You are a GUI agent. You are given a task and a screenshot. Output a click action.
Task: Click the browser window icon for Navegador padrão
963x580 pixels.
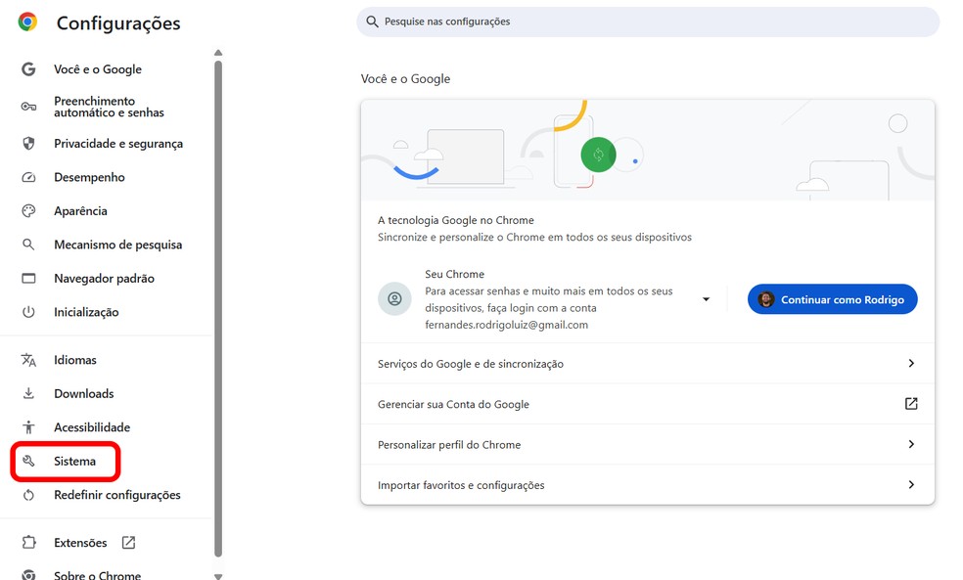click(28, 278)
